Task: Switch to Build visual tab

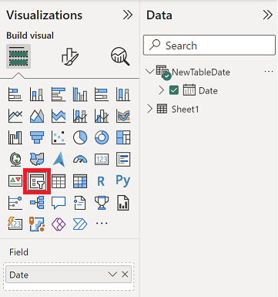Action: coord(18,56)
